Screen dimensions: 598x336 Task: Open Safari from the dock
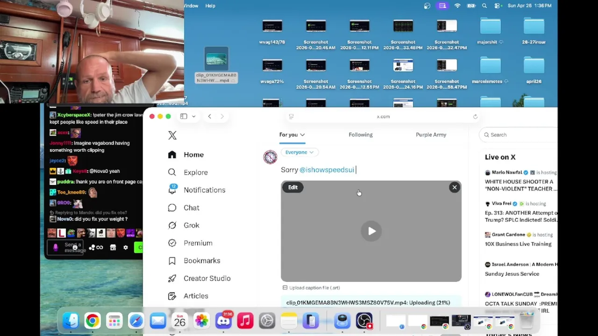[x=136, y=321]
